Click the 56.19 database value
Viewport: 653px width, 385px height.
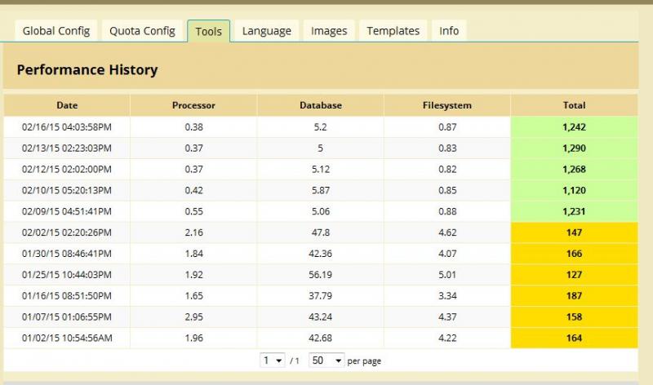pyautogui.click(x=321, y=275)
